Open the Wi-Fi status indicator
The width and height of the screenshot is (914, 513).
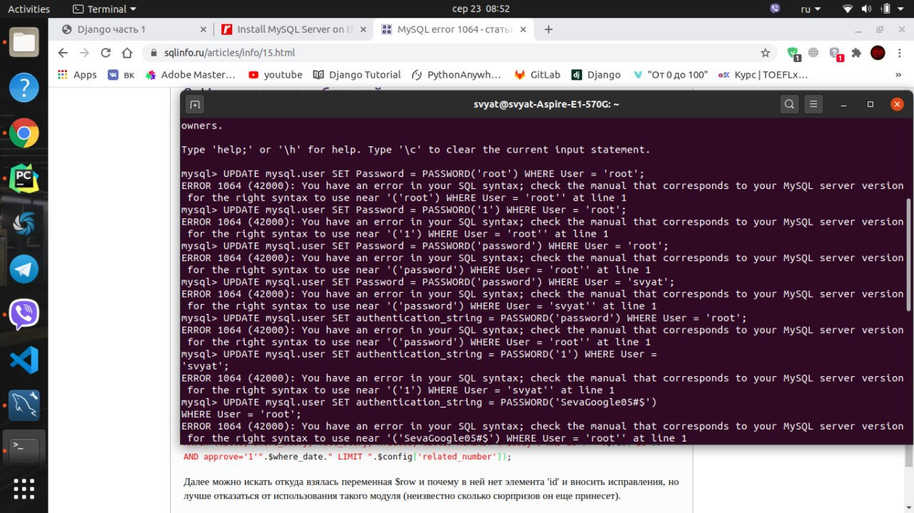click(848, 9)
